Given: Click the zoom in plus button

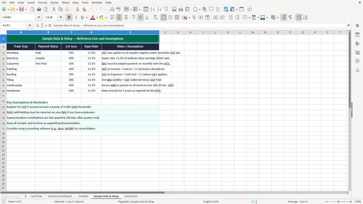Looking at the screenshot, I should coord(351,202).
